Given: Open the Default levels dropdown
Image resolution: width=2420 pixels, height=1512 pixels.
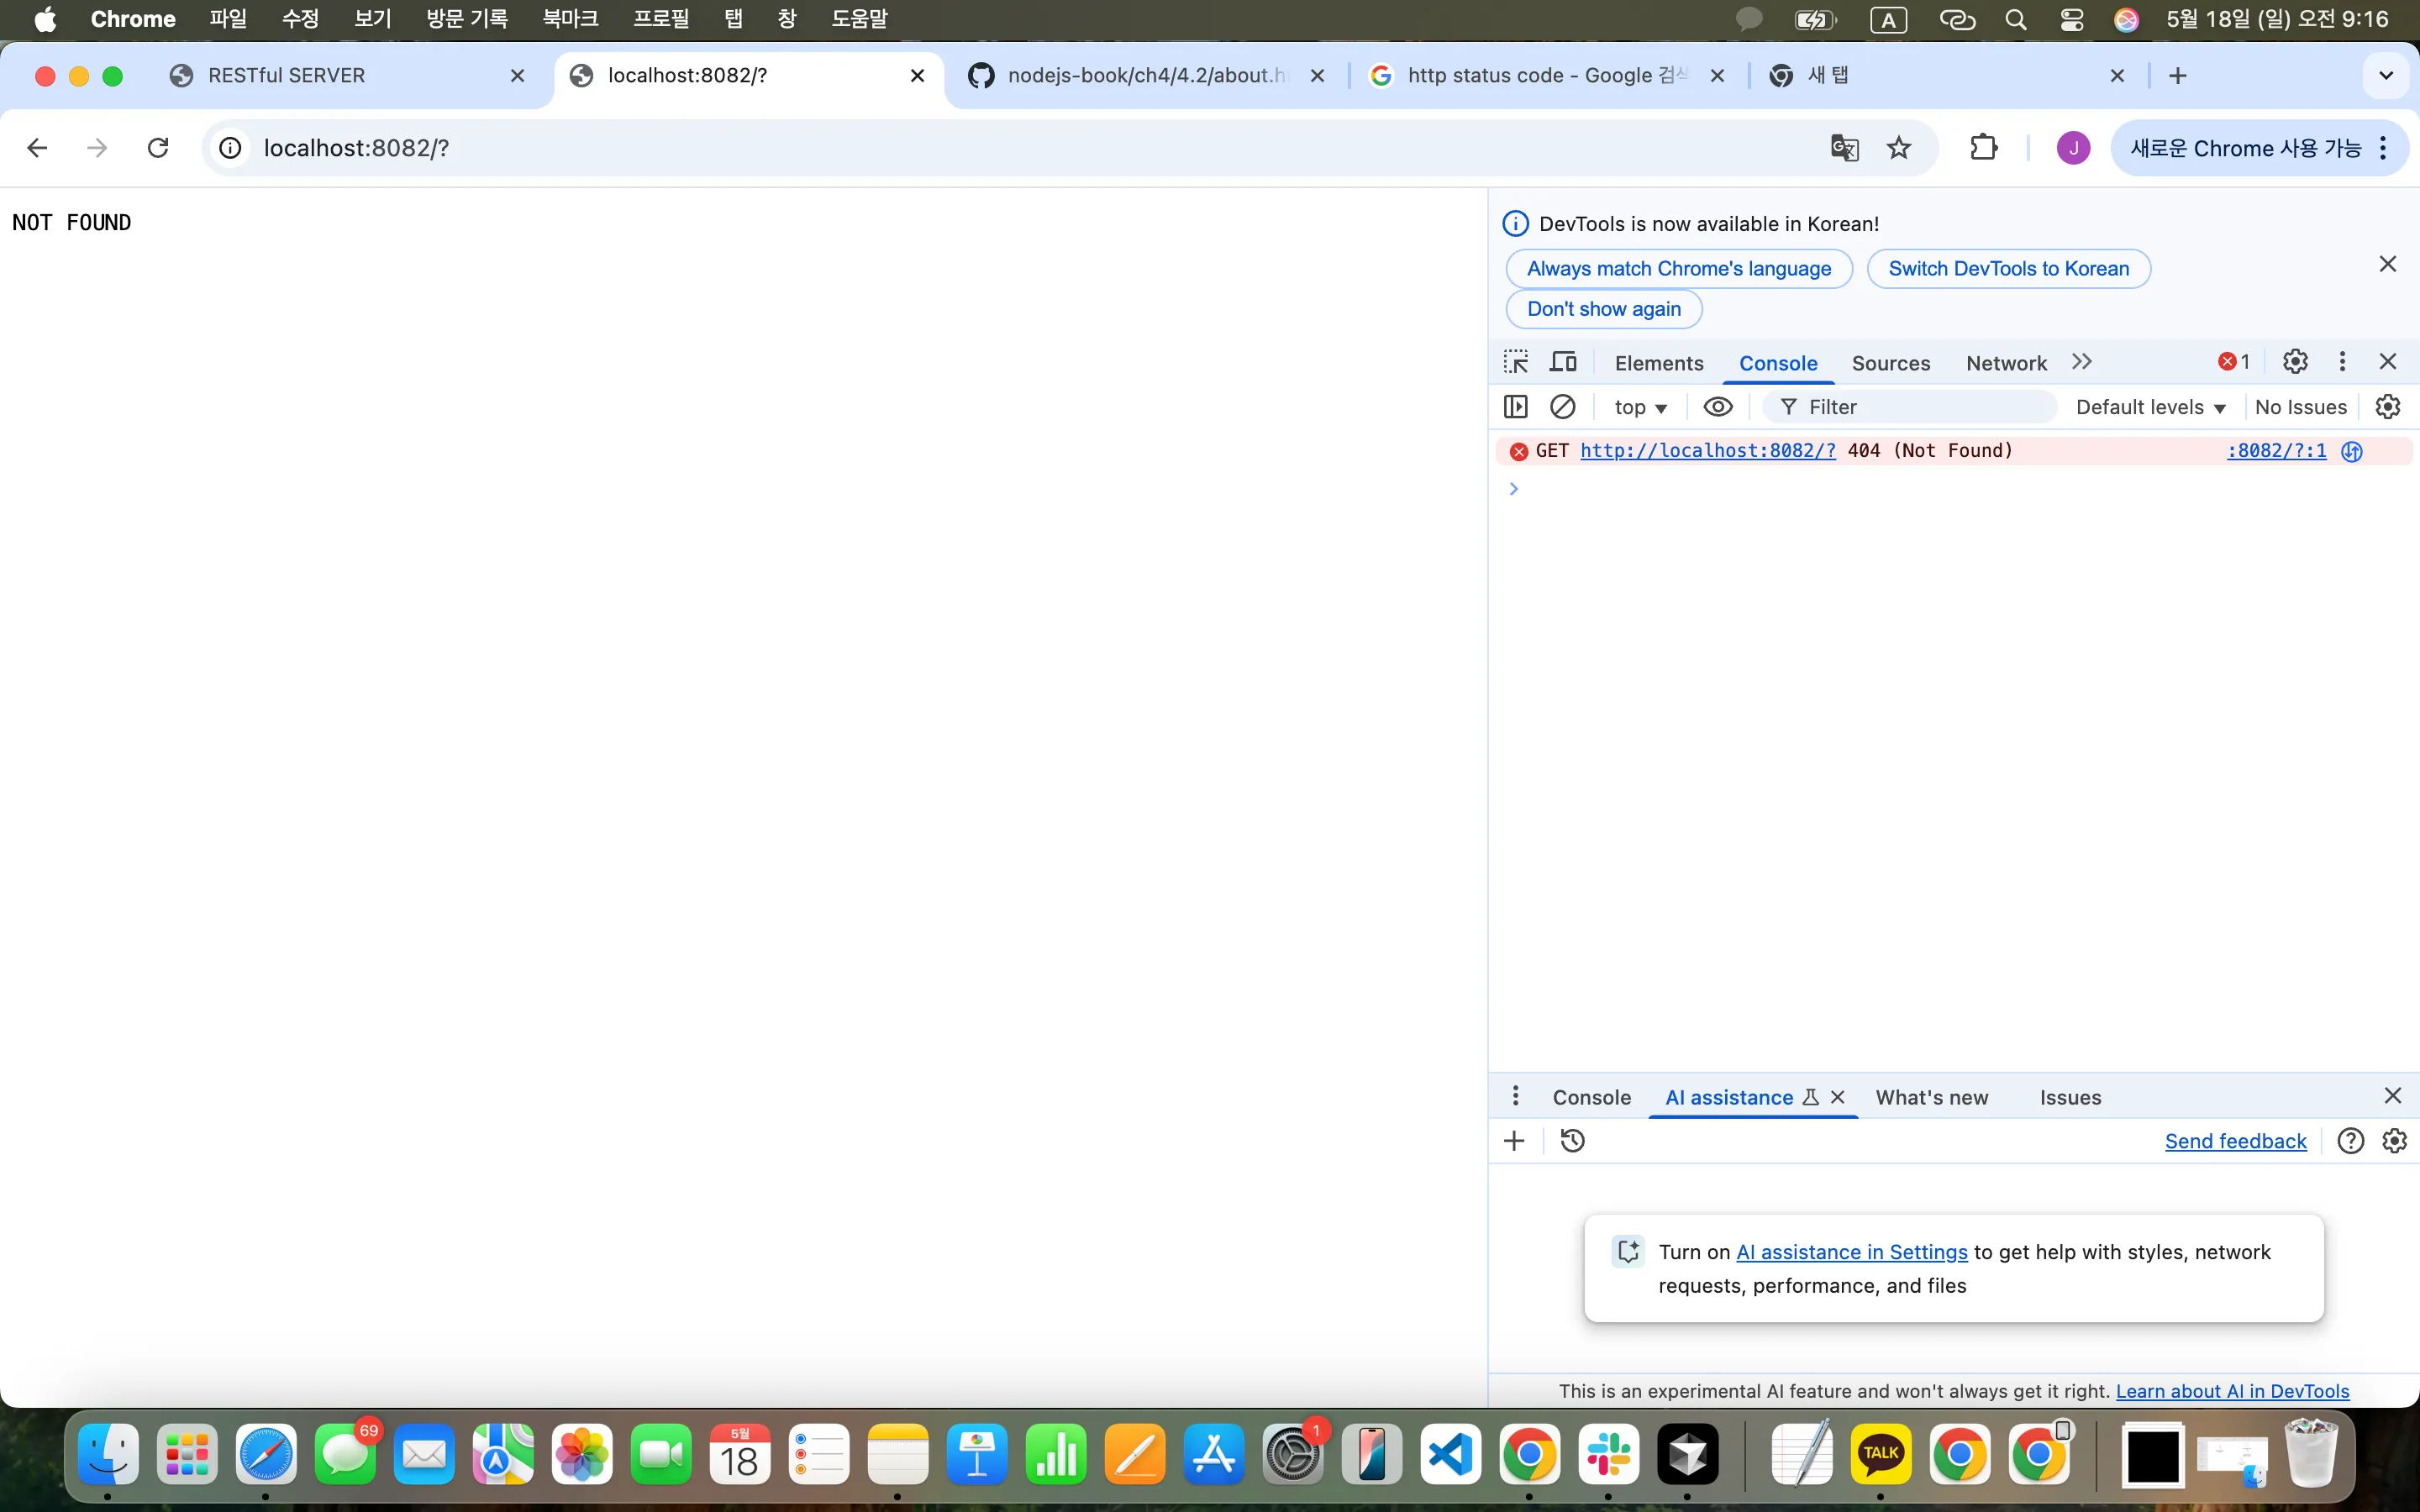Looking at the screenshot, I should click(x=2150, y=407).
